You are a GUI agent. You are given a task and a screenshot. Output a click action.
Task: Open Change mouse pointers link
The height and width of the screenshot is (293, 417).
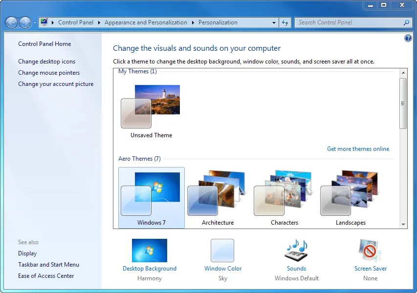tap(49, 73)
